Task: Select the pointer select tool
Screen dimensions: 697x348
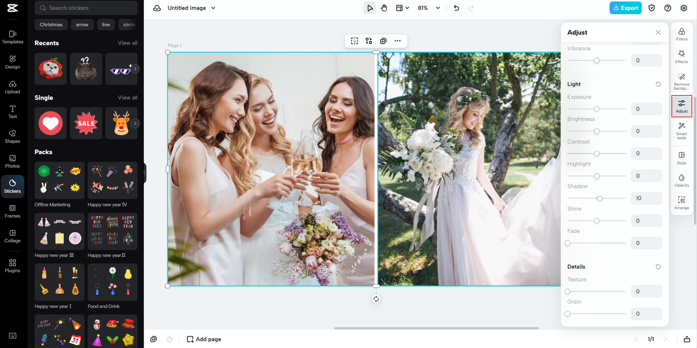Action: (370, 8)
